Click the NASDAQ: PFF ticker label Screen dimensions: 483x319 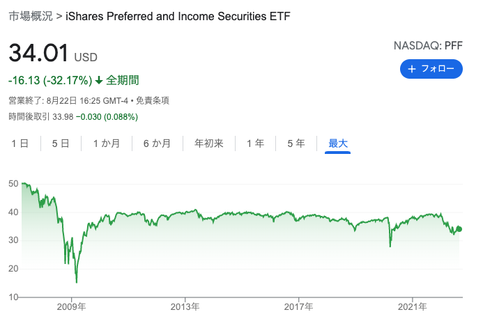point(428,46)
